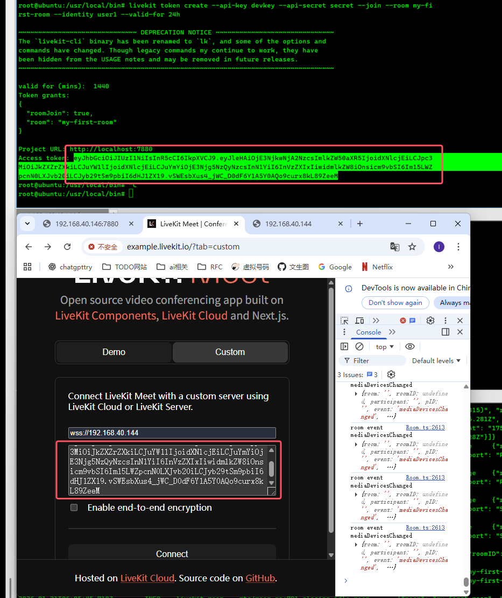Open the page translate icon
This screenshot has height=598, width=502.
click(x=394, y=247)
